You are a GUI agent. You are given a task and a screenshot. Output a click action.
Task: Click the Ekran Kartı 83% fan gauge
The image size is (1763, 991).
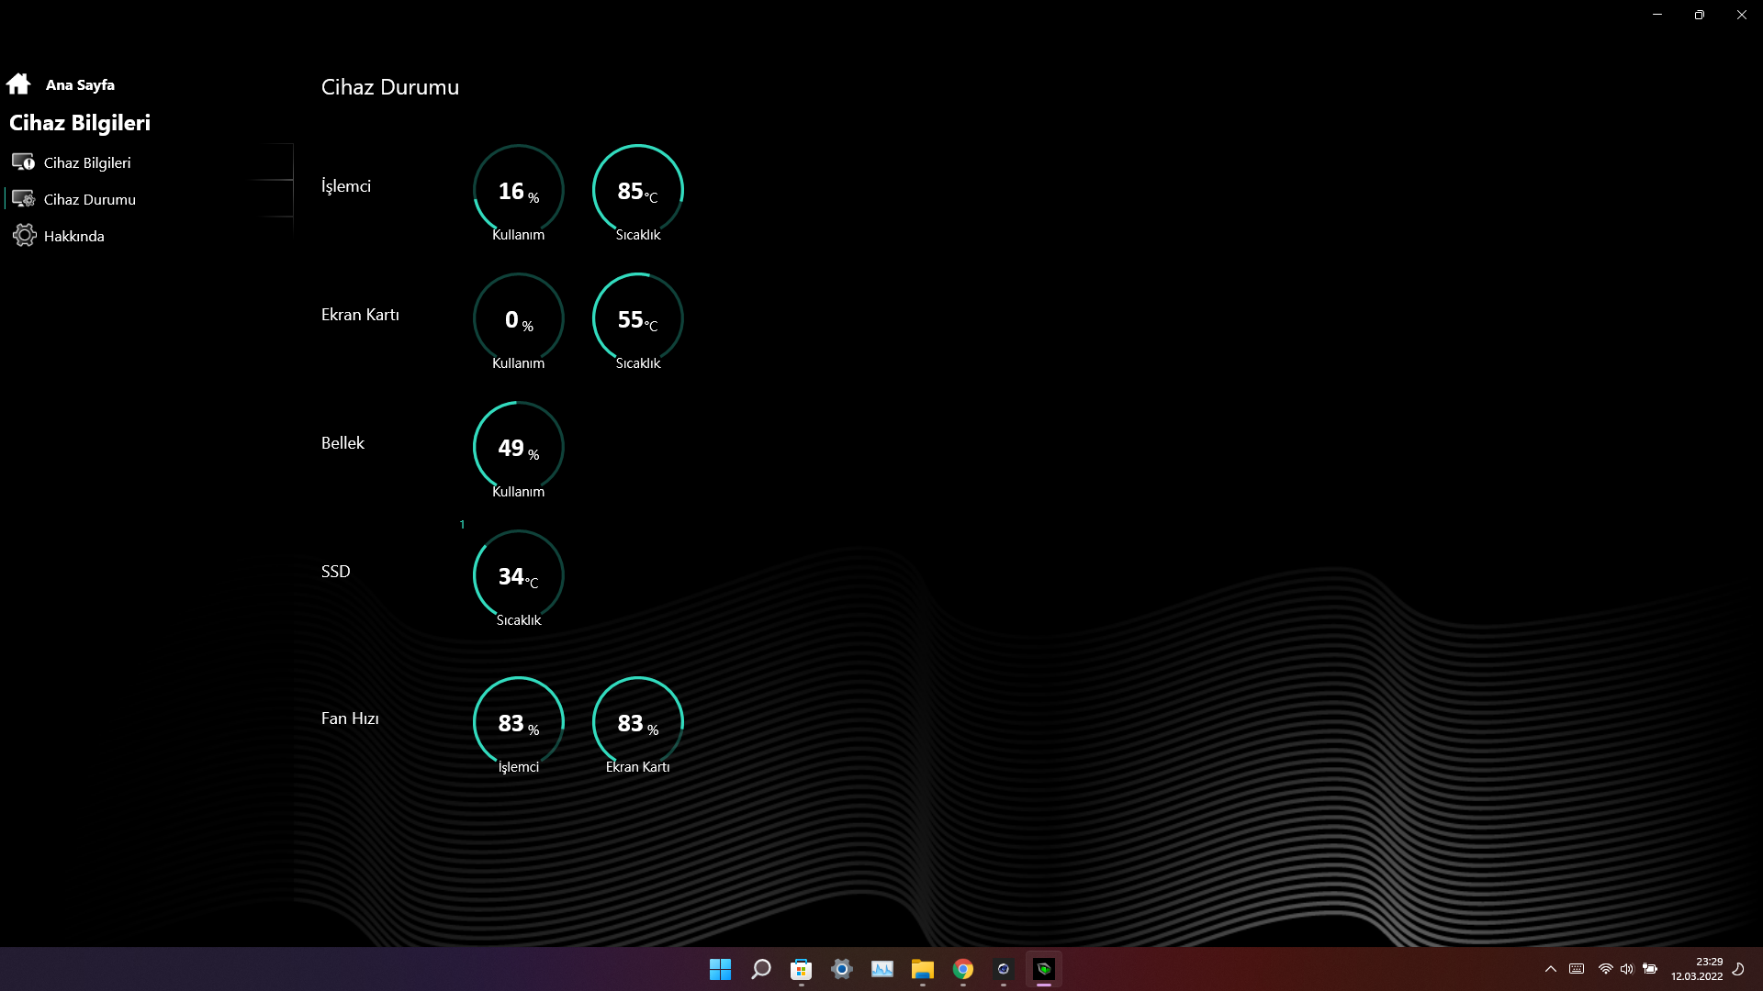637,722
